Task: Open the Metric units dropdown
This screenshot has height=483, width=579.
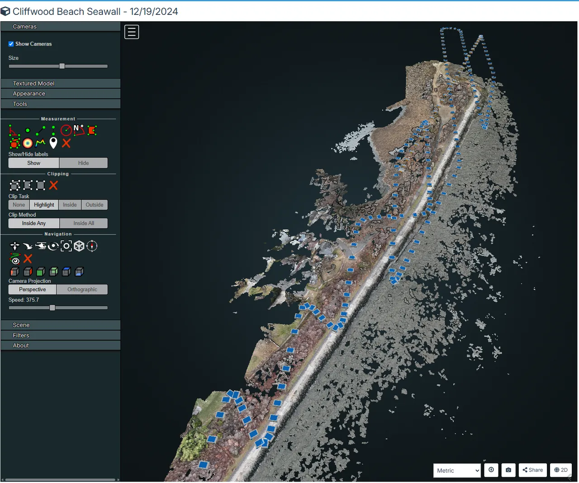Action: pos(457,470)
